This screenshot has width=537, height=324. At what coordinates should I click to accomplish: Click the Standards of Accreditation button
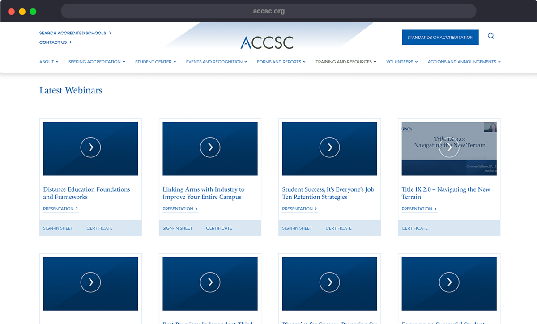(x=440, y=38)
